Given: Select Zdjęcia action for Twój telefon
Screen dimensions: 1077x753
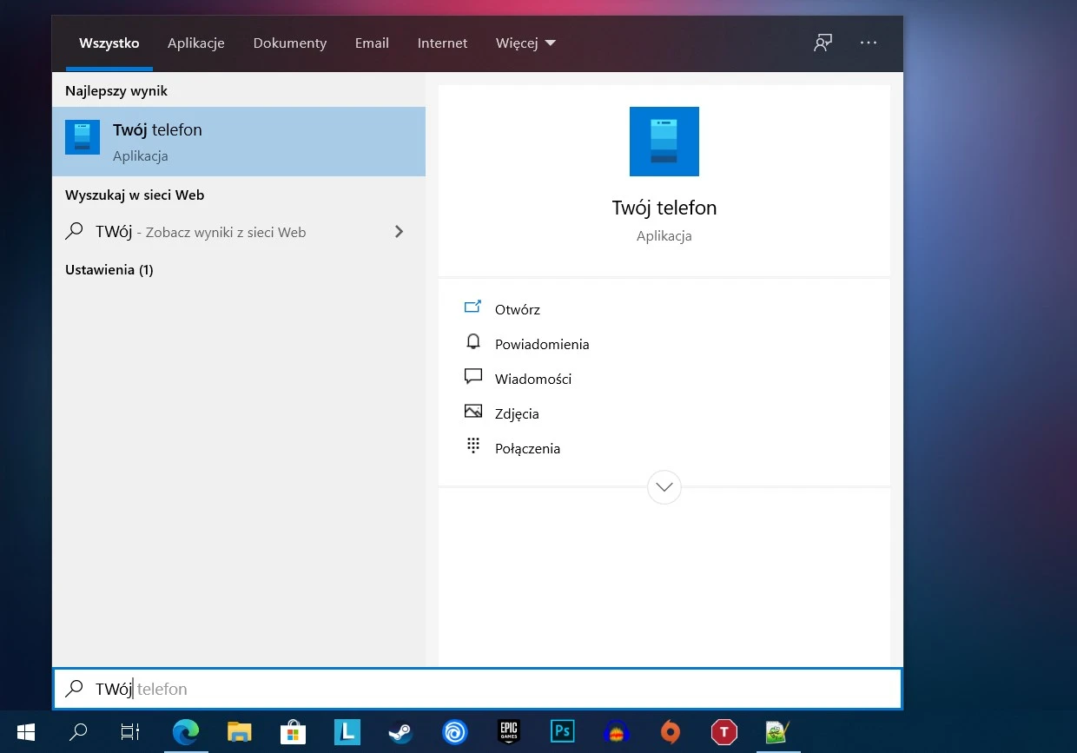Looking at the screenshot, I should tap(517, 413).
